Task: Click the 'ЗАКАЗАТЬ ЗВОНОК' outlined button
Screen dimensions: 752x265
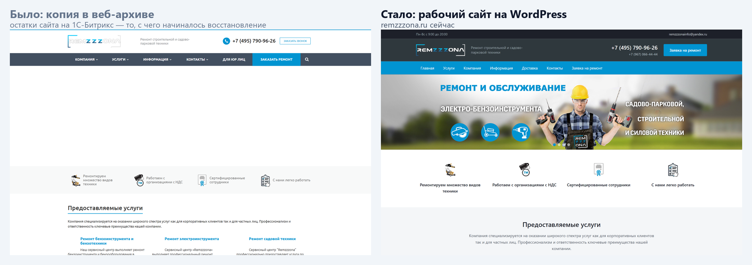Action: point(295,41)
